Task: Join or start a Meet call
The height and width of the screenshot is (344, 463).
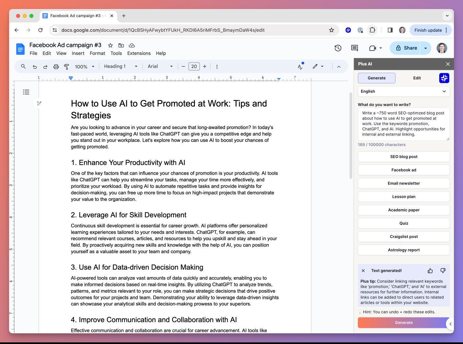Action: point(373,48)
